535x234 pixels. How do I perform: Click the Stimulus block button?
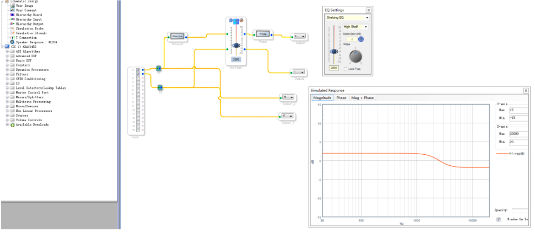tap(177, 37)
